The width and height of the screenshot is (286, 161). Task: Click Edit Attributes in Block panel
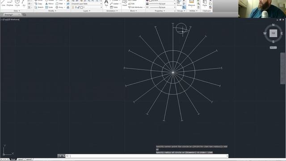[x=136, y=7]
